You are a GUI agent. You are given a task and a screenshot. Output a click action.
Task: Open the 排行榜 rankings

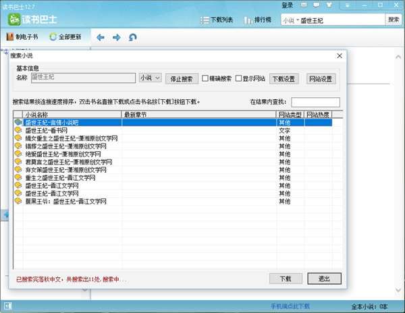(x=258, y=20)
